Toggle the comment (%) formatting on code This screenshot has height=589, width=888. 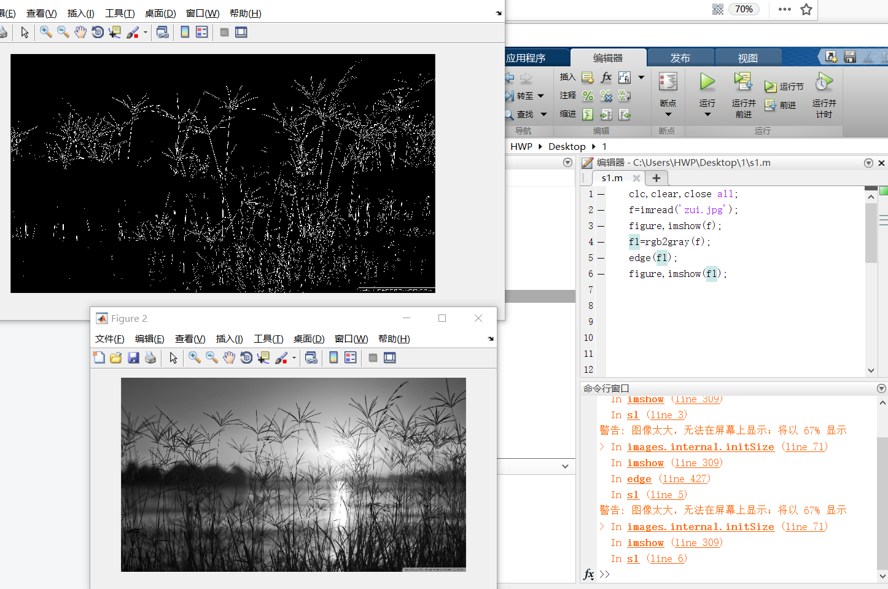coord(587,96)
